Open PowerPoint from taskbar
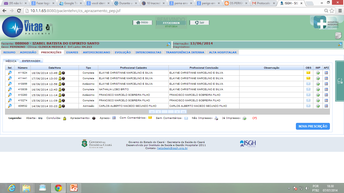Screen dimensions: 344x193 tap(74, 188)
